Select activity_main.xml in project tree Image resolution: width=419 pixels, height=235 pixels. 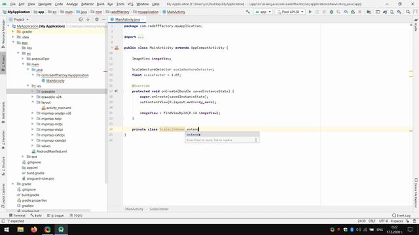[x=58, y=108]
